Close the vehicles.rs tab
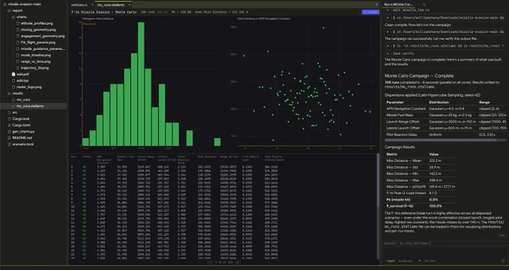509x270 pixels. [x=92, y=5]
